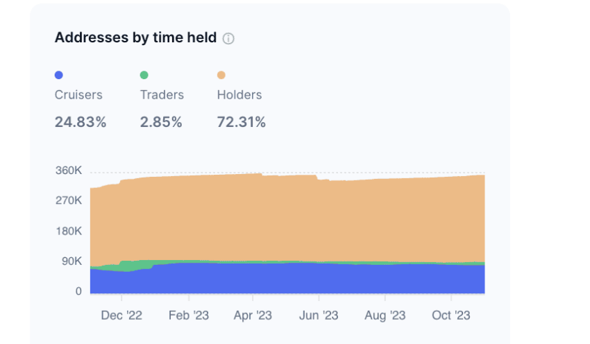The width and height of the screenshot is (590, 344).
Task: Click the 72.31% Holders percentage
Action: click(241, 122)
